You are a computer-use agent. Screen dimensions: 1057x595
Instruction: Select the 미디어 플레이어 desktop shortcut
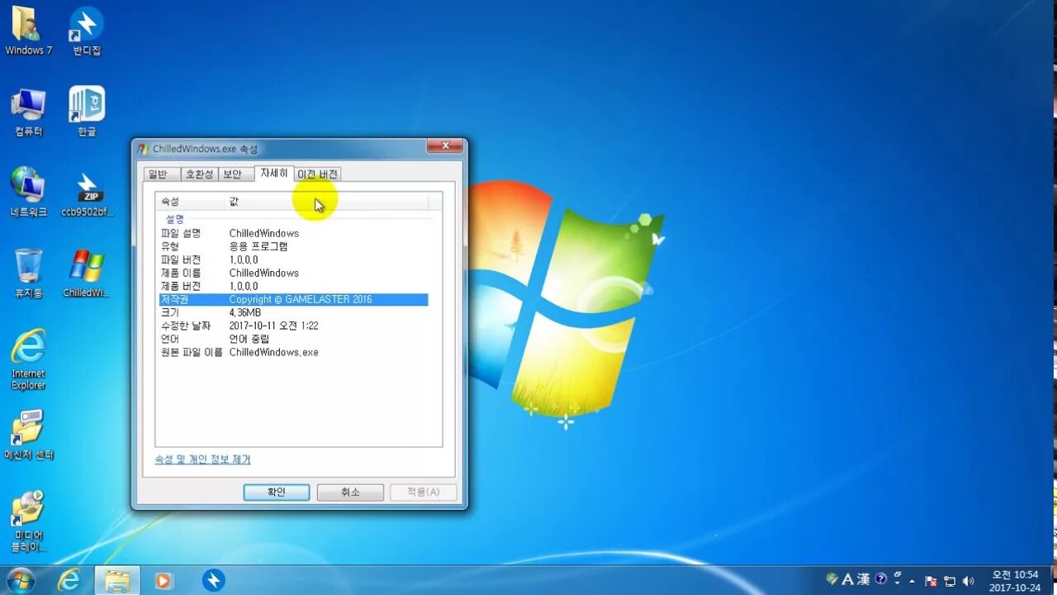[28, 521]
